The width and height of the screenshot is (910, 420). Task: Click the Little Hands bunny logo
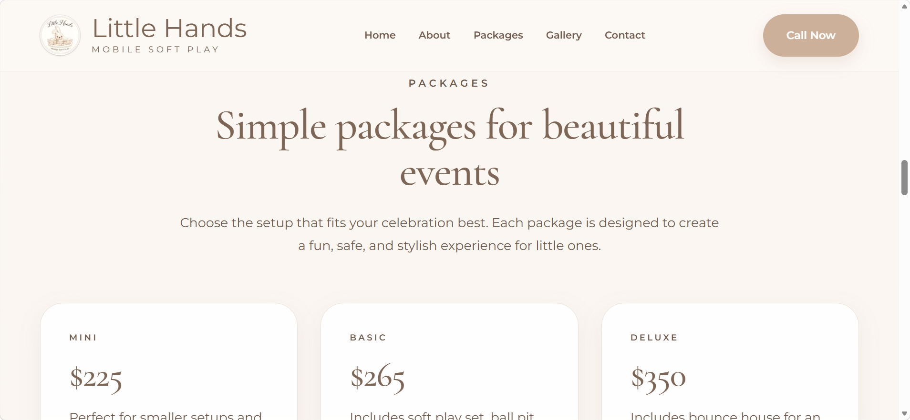coord(60,35)
